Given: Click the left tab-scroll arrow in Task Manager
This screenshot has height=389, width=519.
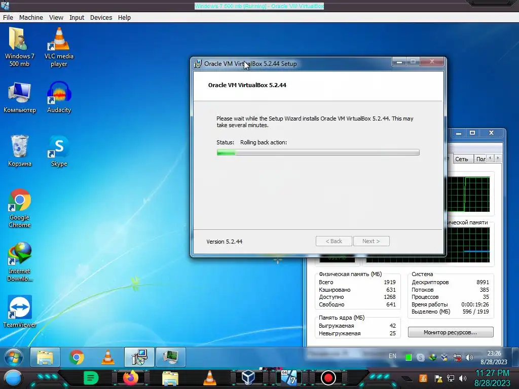Looking at the screenshot, I should (490, 158).
